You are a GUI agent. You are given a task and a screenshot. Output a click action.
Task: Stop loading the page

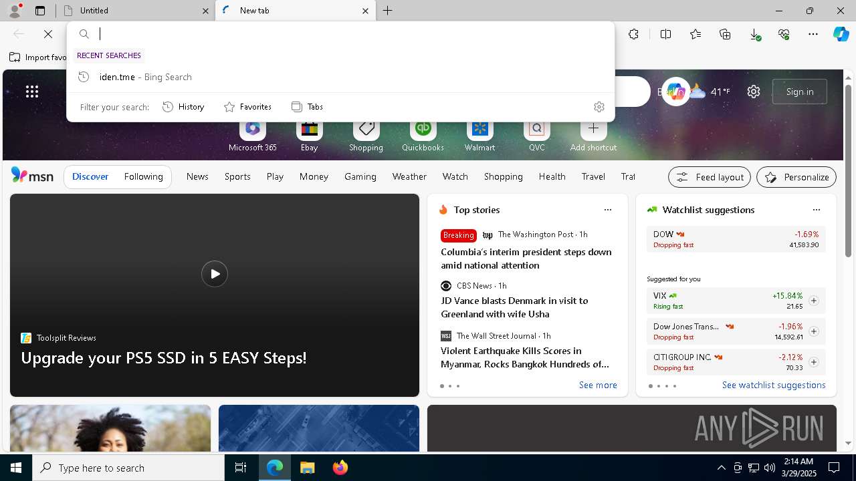pyautogui.click(x=48, y=34)
